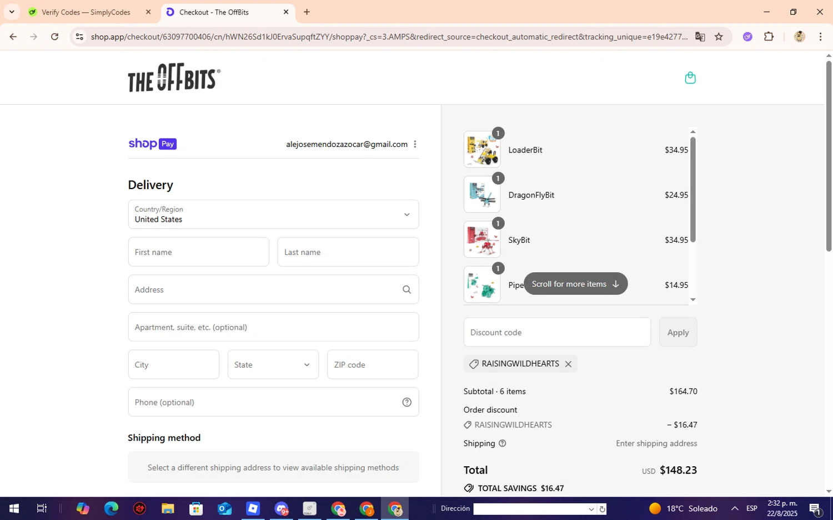Open File Explorer from taskbar
Viewport: 833px width, 520px height.
pyautogui.click(x=168, y=508)
